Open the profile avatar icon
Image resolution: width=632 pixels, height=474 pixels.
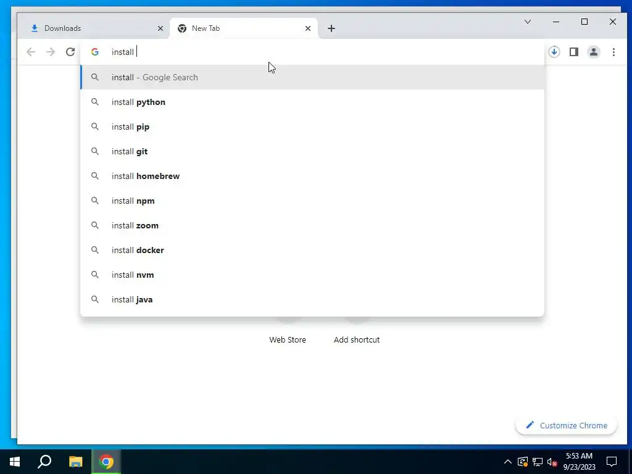tap(594, 52)
